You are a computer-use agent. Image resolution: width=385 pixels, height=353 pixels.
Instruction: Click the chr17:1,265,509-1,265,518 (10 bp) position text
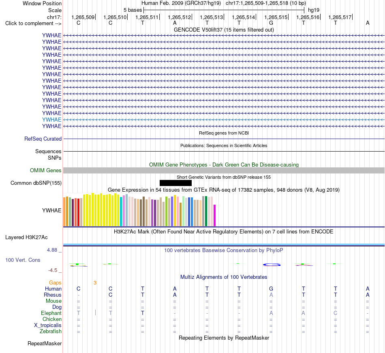coord(266,3)
